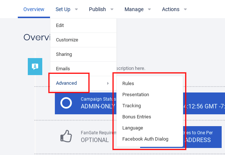
Task: Choose Presentation from the submenu
Action: click(x=136, y=95)
